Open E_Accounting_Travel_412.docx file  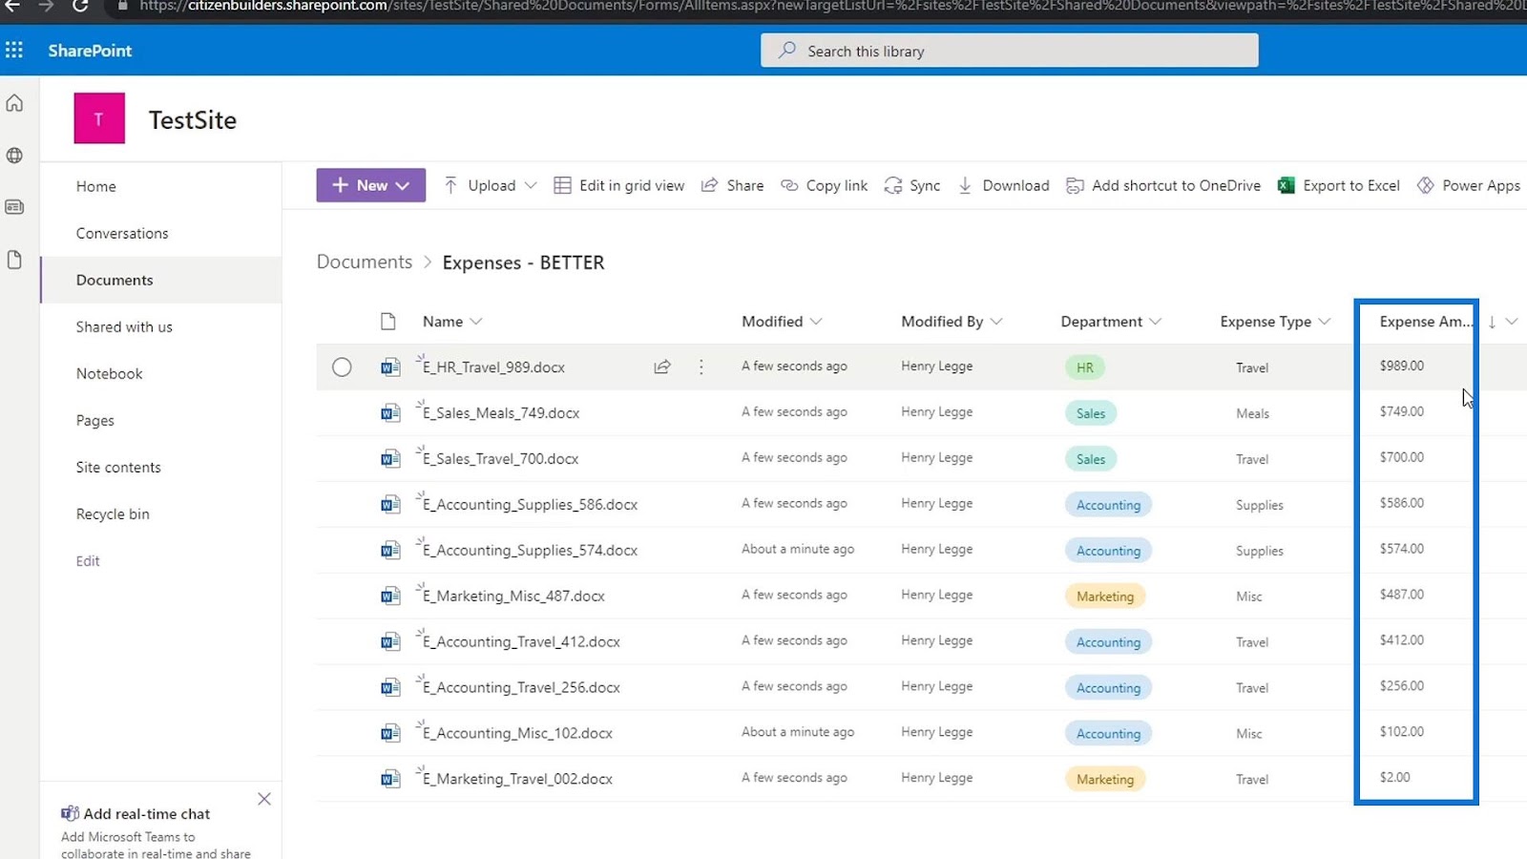[522, 642]
